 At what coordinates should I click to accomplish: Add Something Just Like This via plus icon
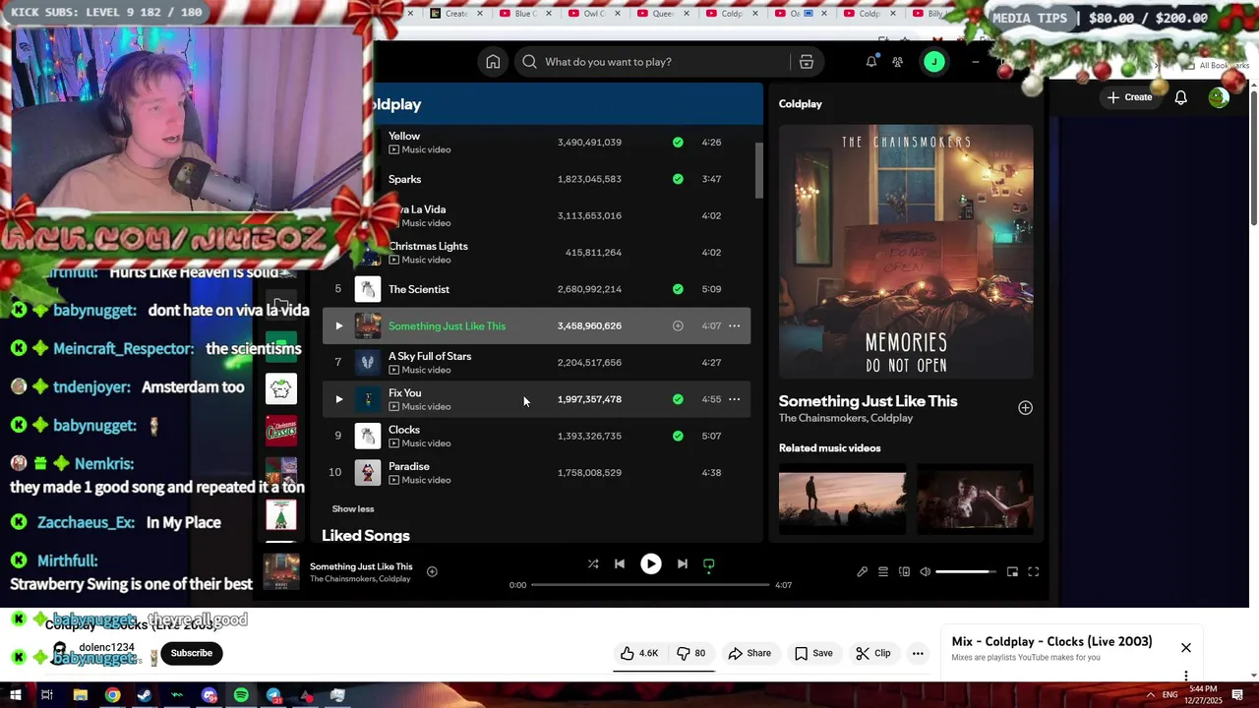[678, 326]
